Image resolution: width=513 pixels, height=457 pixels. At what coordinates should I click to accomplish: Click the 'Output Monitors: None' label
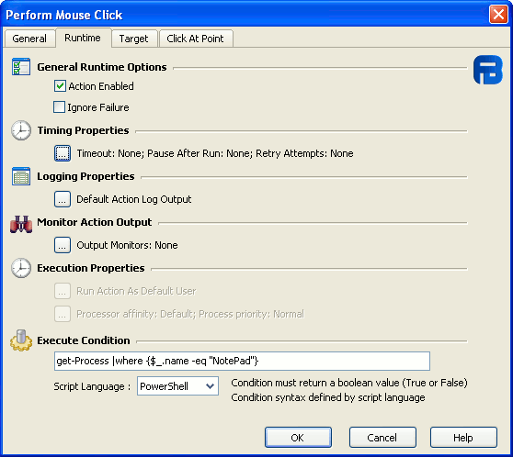pyautogui.click(x=127, y=245)
